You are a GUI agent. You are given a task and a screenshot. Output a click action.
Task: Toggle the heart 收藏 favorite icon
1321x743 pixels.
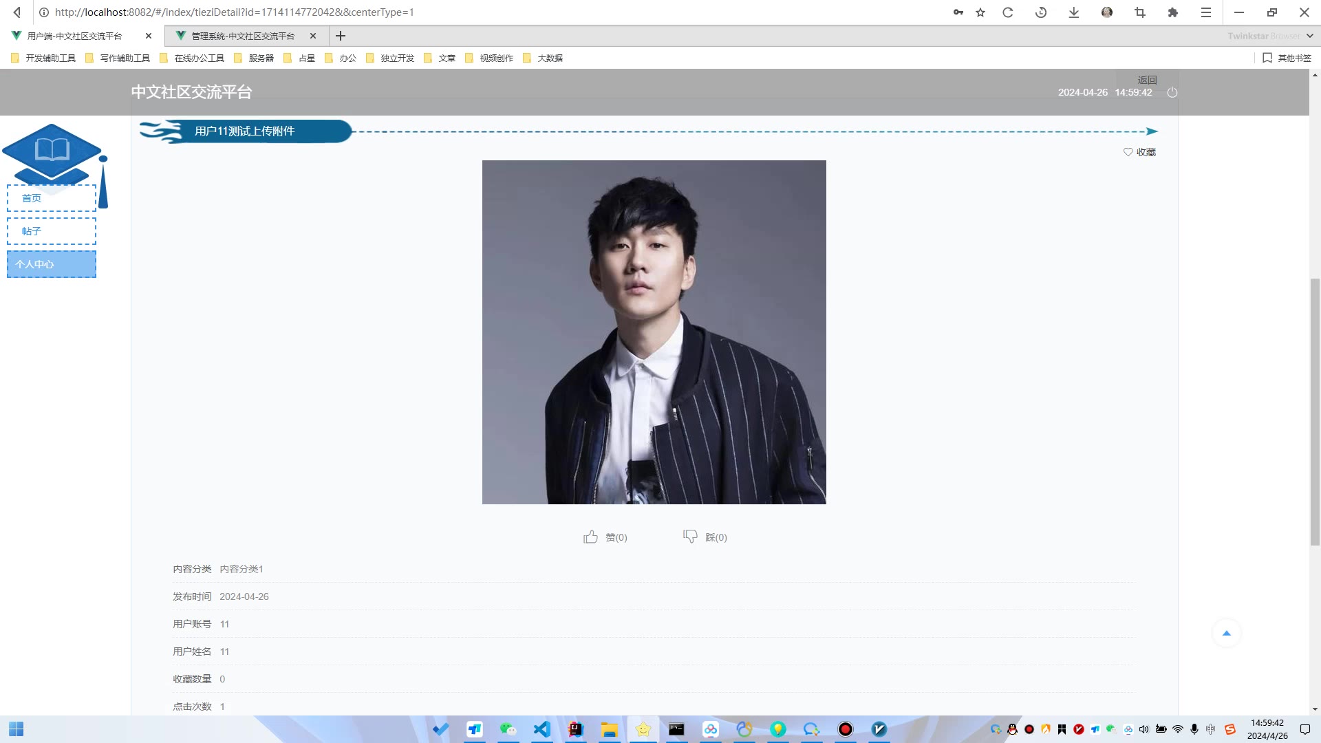click(x=1128, y=152)
